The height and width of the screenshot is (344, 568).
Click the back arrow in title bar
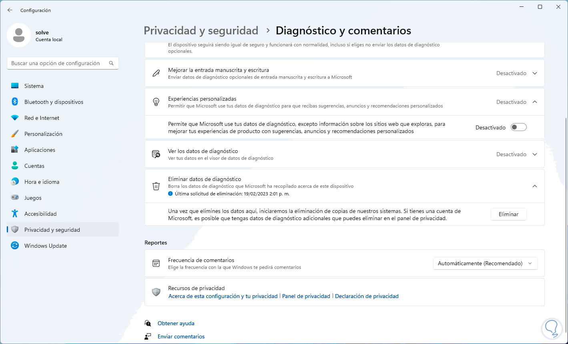tap(10, 10)
